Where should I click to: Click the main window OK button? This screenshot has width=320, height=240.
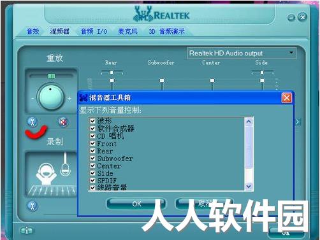click(x=286, y=233)
